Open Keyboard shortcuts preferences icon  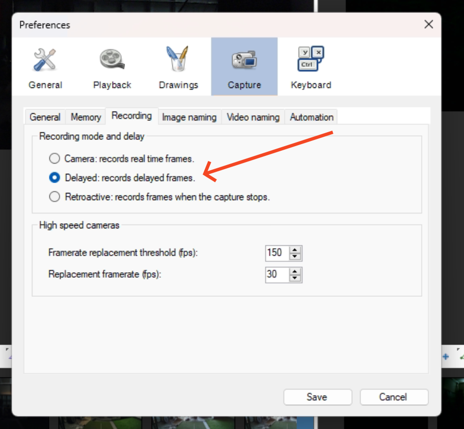coord(311,60)
